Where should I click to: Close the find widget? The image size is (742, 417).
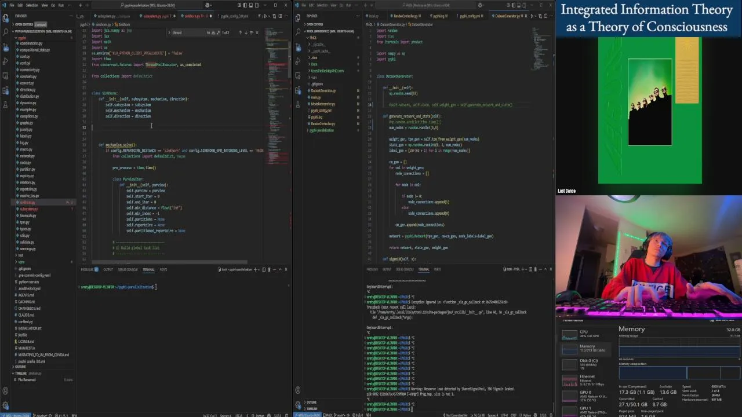coord(257,32)
